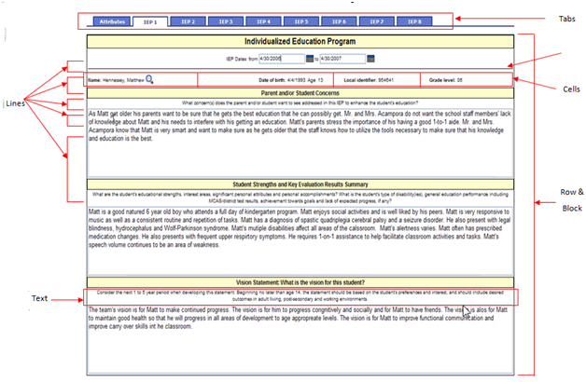Viewport: 586px width, 382px height.
Task: Open the IEP 5 tab
Action: [x=301, y=20]
